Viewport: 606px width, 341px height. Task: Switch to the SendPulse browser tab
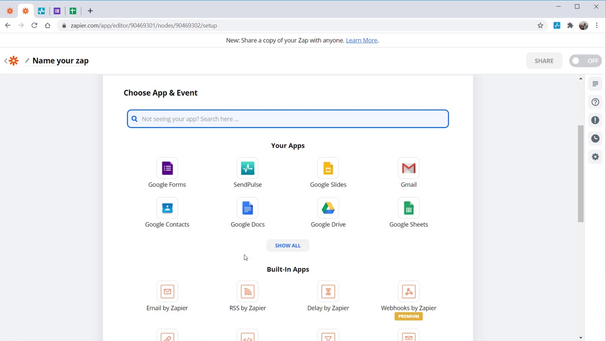point(42,11)
